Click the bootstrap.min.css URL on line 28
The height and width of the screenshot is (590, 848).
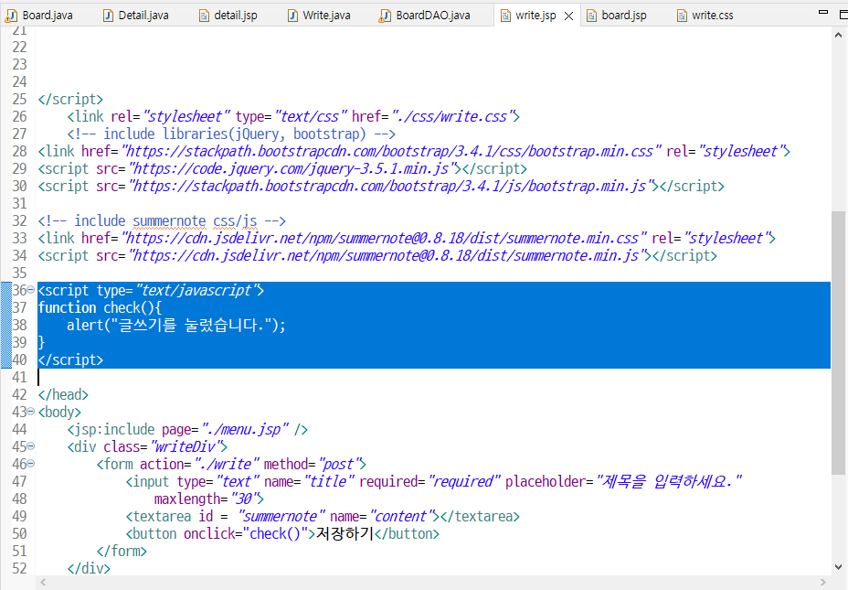click(x=391, y=151)
